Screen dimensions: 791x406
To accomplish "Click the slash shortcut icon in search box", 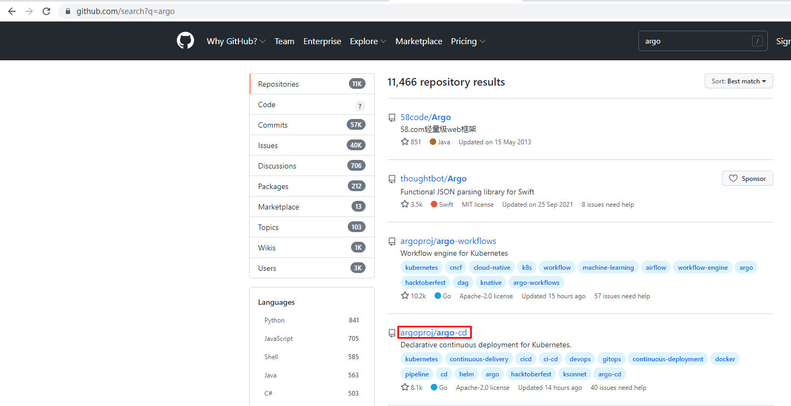I will coord(758,41).
